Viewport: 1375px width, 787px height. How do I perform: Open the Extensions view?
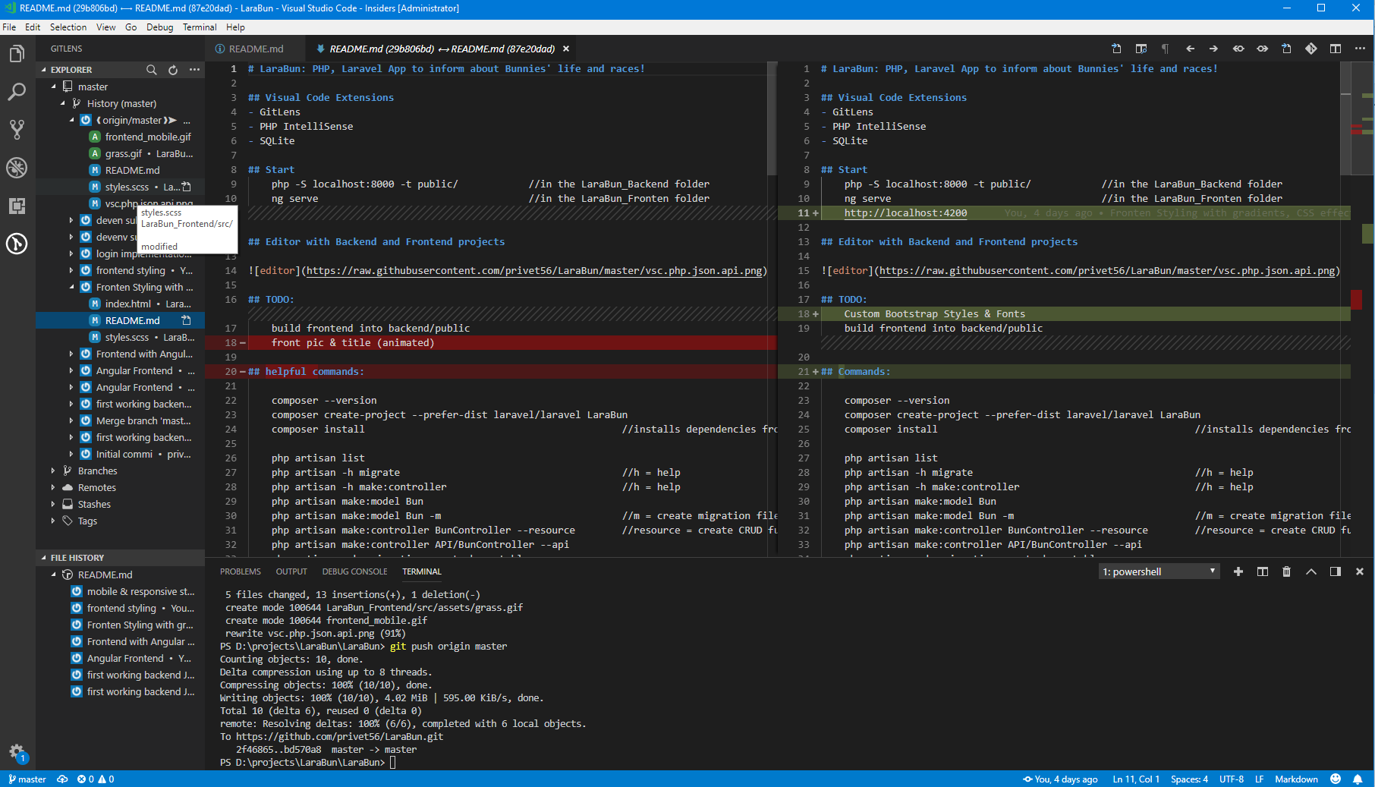coord(17,206)
